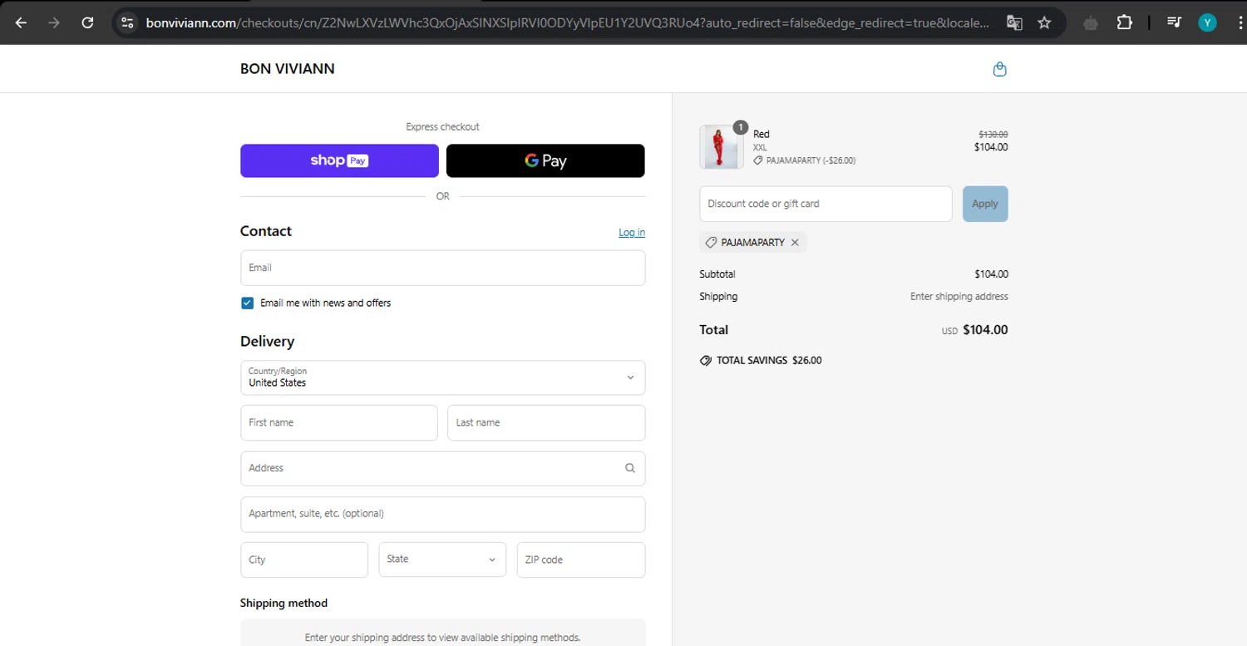Click the browser URL address bar
Image resolution: width=1247 pixels, height=646 pixels.
[568, 22]
